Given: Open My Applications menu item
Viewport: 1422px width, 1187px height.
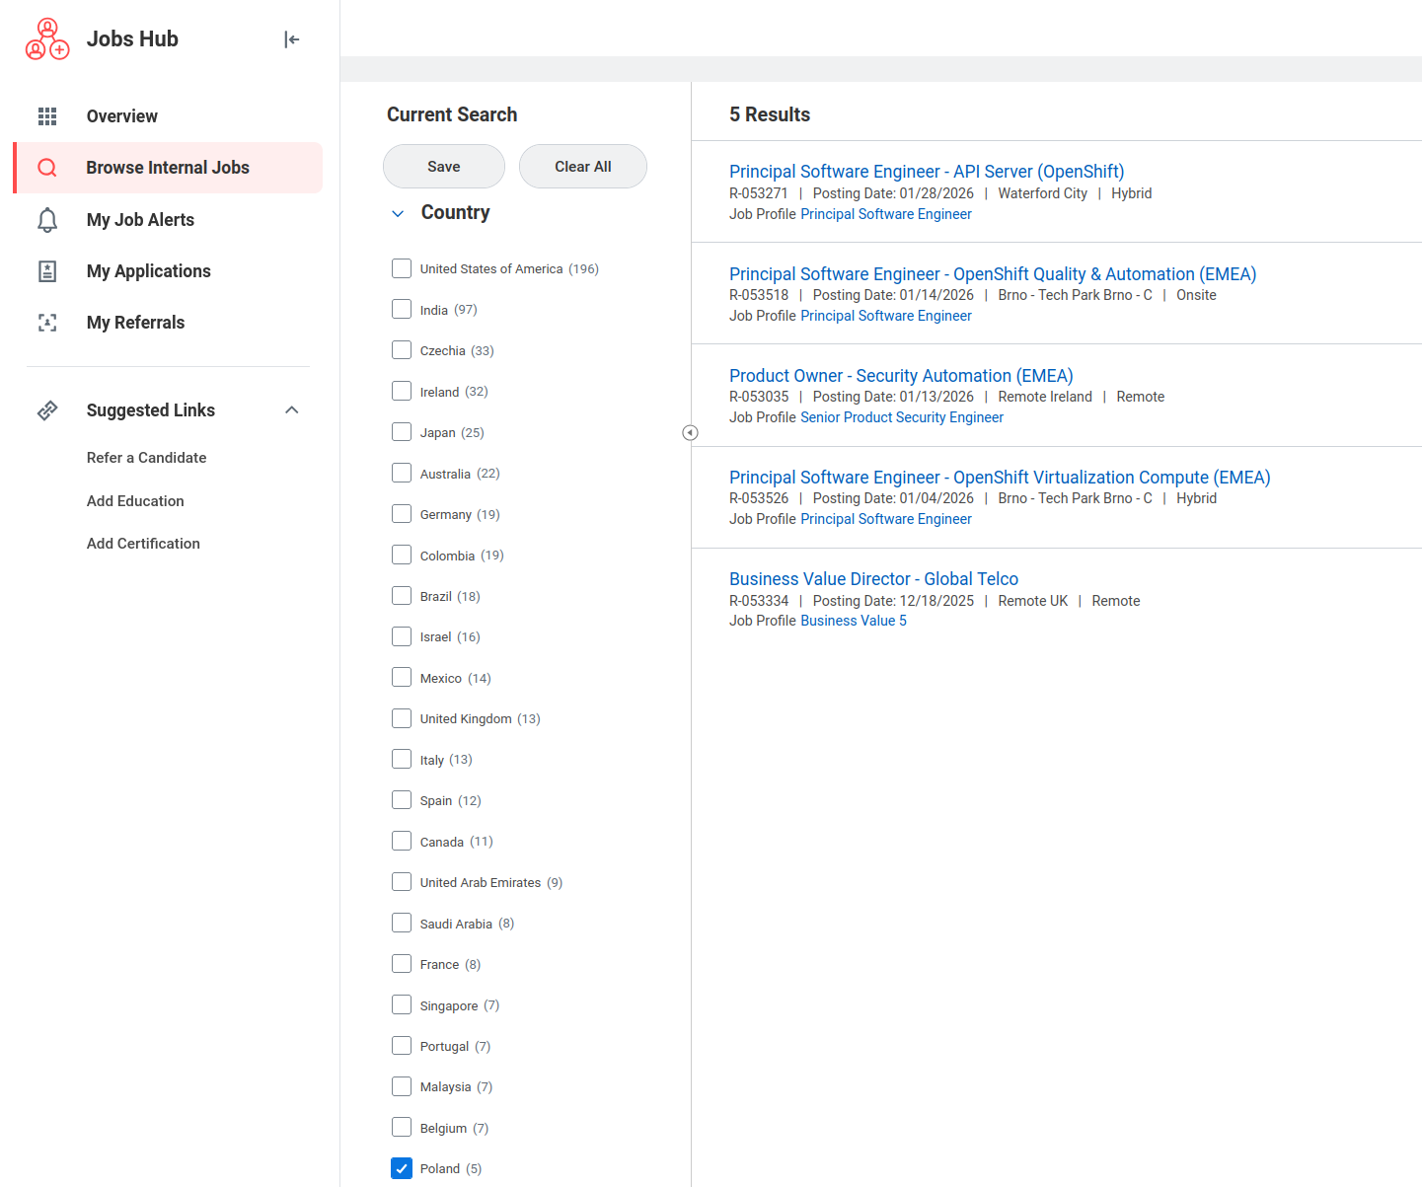Looking at the screenshot, I should (x=148, y=271).
